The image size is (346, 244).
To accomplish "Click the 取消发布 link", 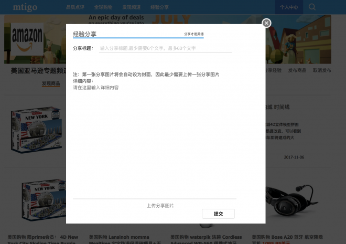I will pyautogui.click(x=322, y=70).
